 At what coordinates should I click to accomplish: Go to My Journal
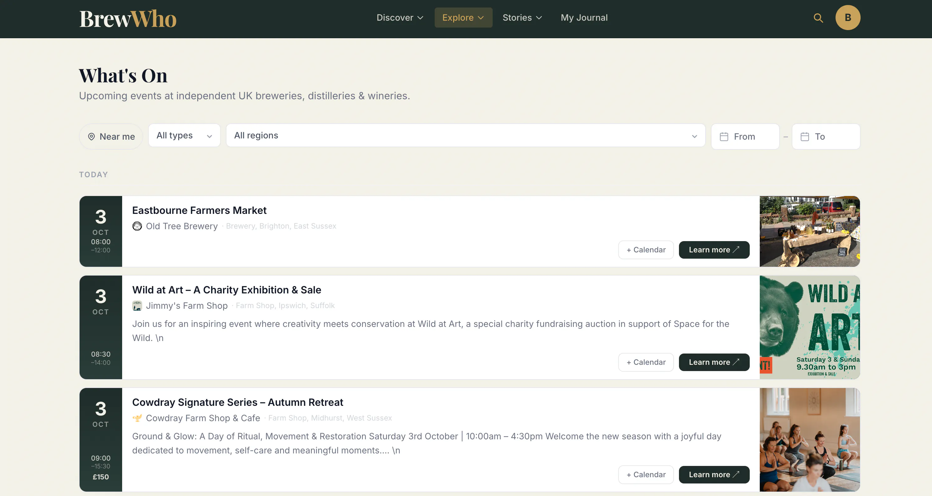click(x=584, y=18)
